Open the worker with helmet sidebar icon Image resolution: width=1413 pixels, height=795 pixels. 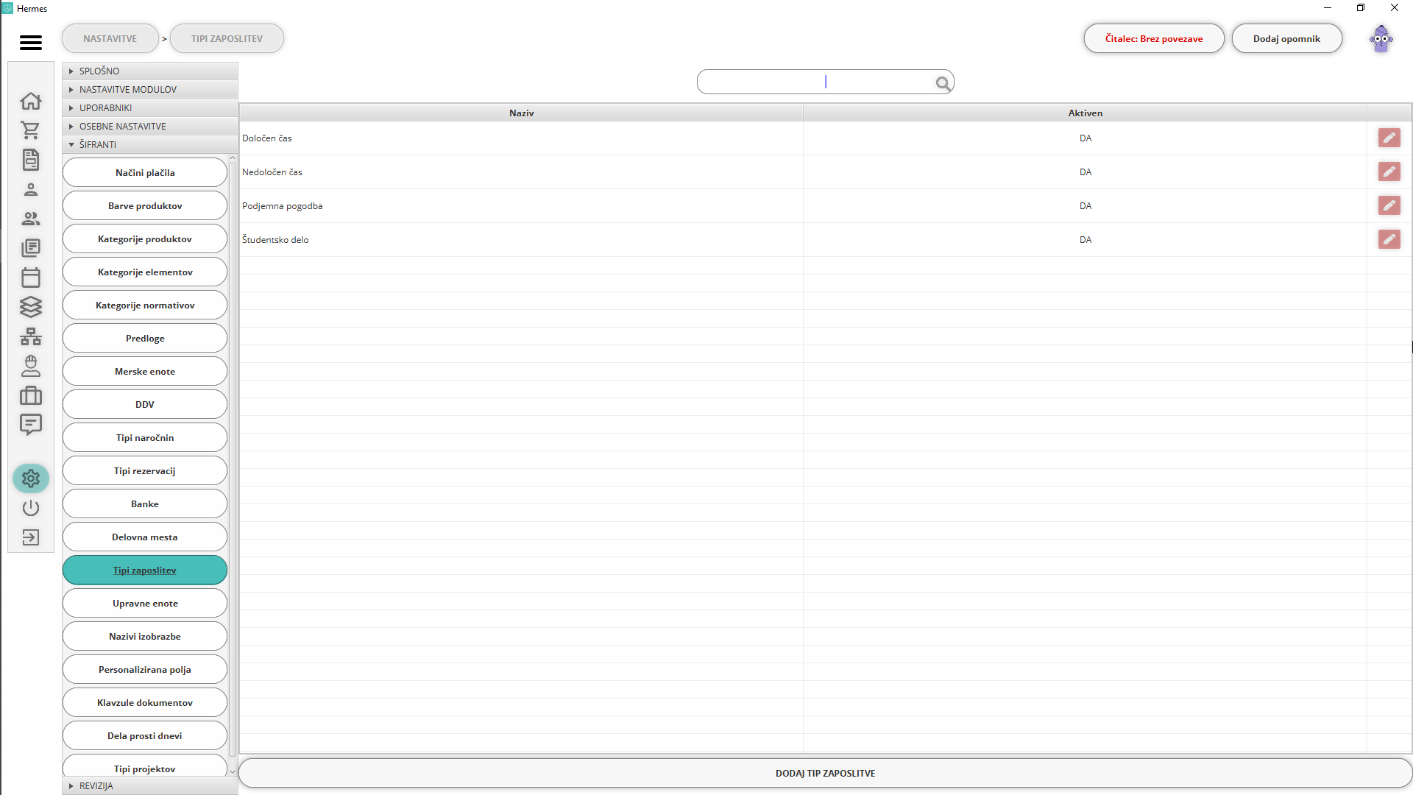pyautogui.click(x=31, y=366)
